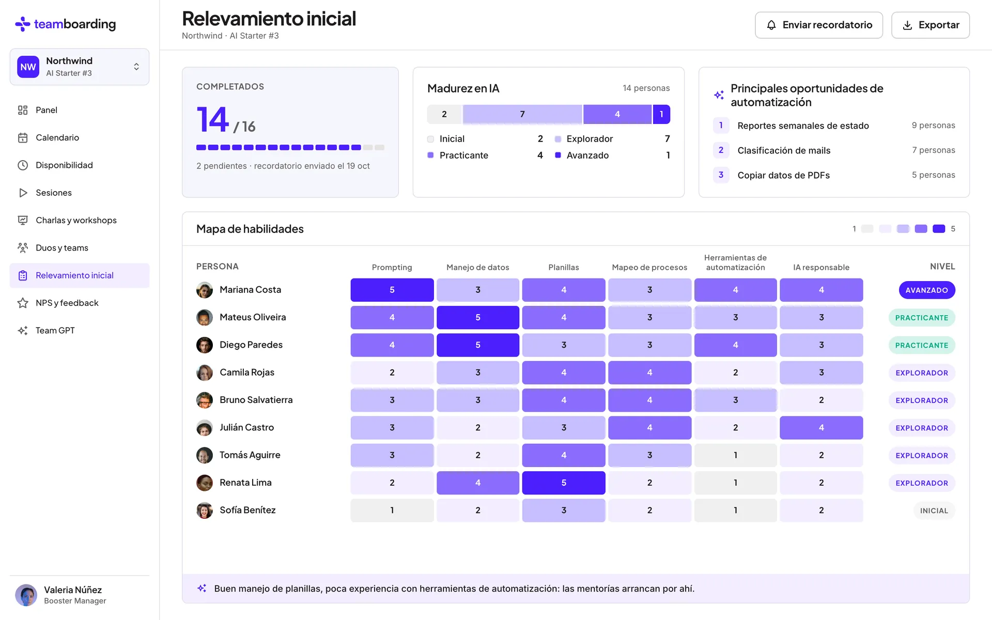Click Julián Castro's IA responsable score
This screenshot has width=992, height=620.
(822, 428)
